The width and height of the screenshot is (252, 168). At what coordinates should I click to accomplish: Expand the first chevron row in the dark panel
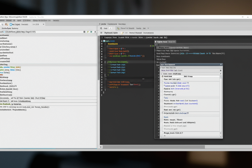(155, 50)
